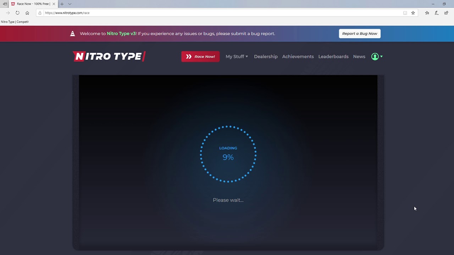454x255 pixels.
Task: Click the share page icon
Action: (446, 13)
